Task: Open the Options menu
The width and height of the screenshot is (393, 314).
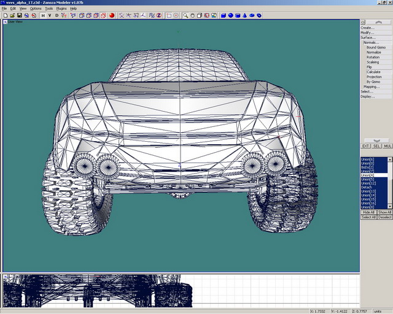Action: tap(36, 9)
